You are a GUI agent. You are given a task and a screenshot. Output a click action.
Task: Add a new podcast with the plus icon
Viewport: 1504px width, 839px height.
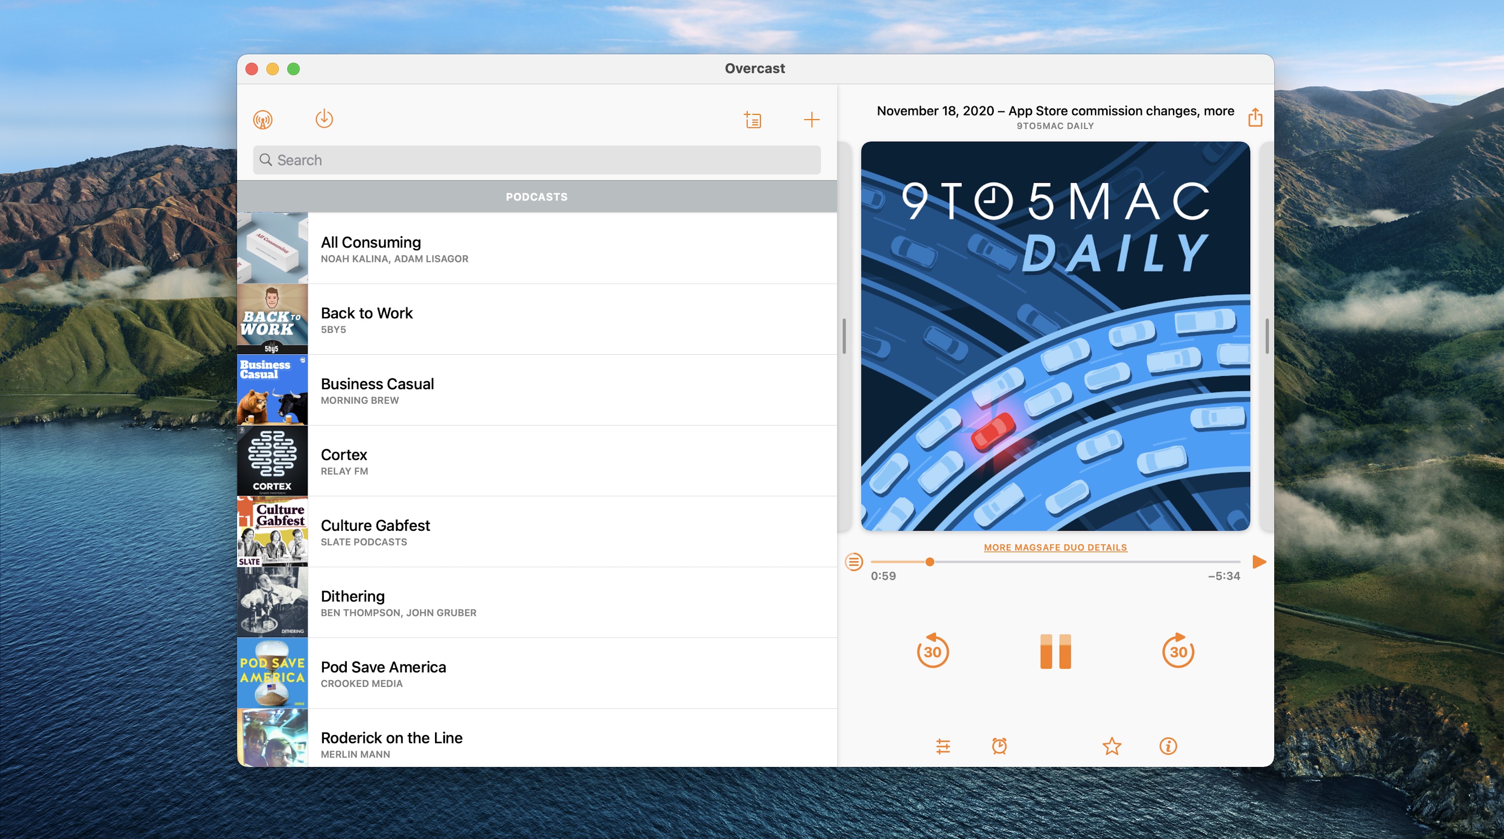(812, 119)
